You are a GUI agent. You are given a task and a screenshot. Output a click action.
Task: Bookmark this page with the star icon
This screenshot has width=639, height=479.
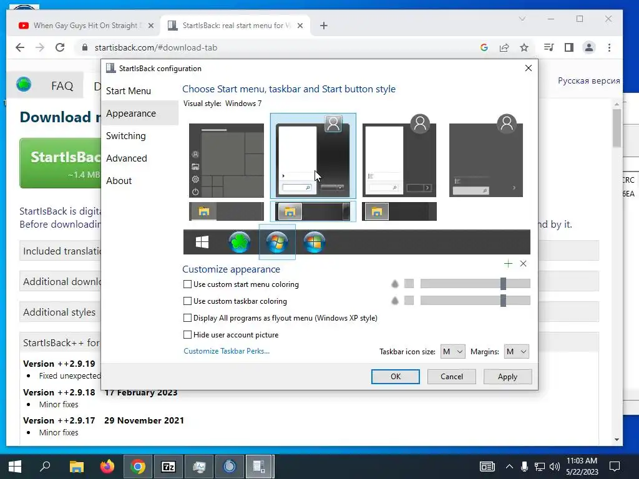(524, 47)
